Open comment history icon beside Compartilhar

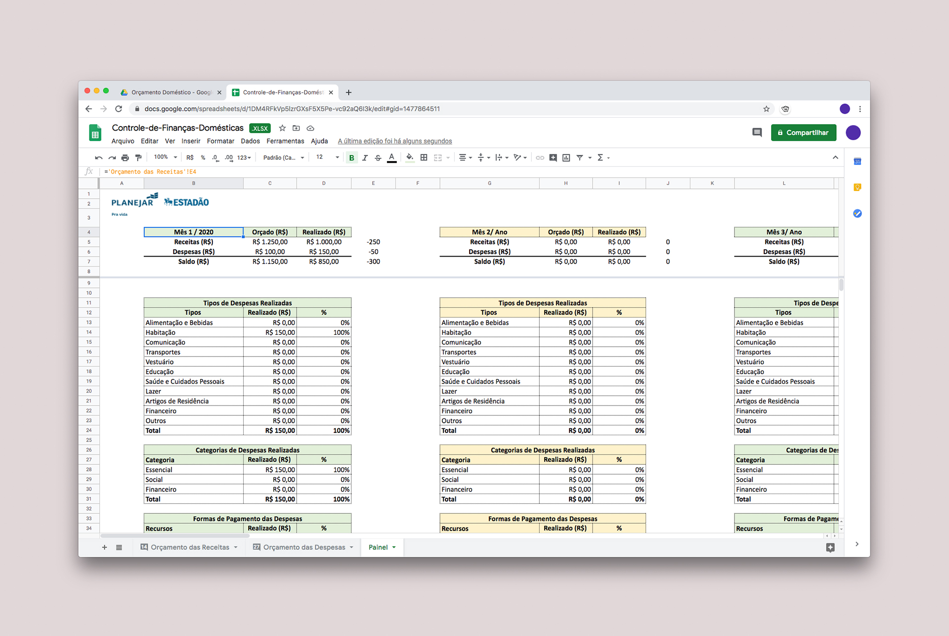757,133
